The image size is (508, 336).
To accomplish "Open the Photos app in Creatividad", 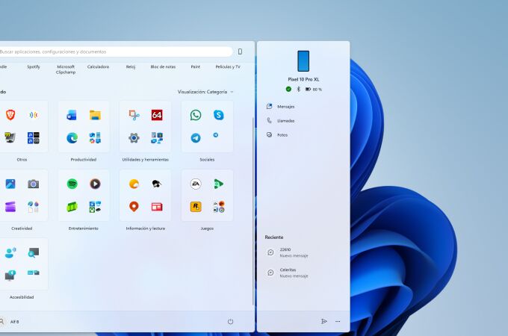I will pyautogui.click(x=10, y=184).
